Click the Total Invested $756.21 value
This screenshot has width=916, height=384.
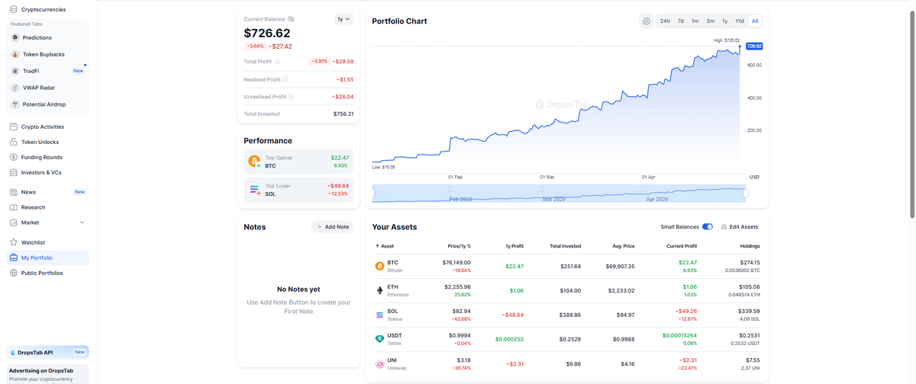(343, 114)
